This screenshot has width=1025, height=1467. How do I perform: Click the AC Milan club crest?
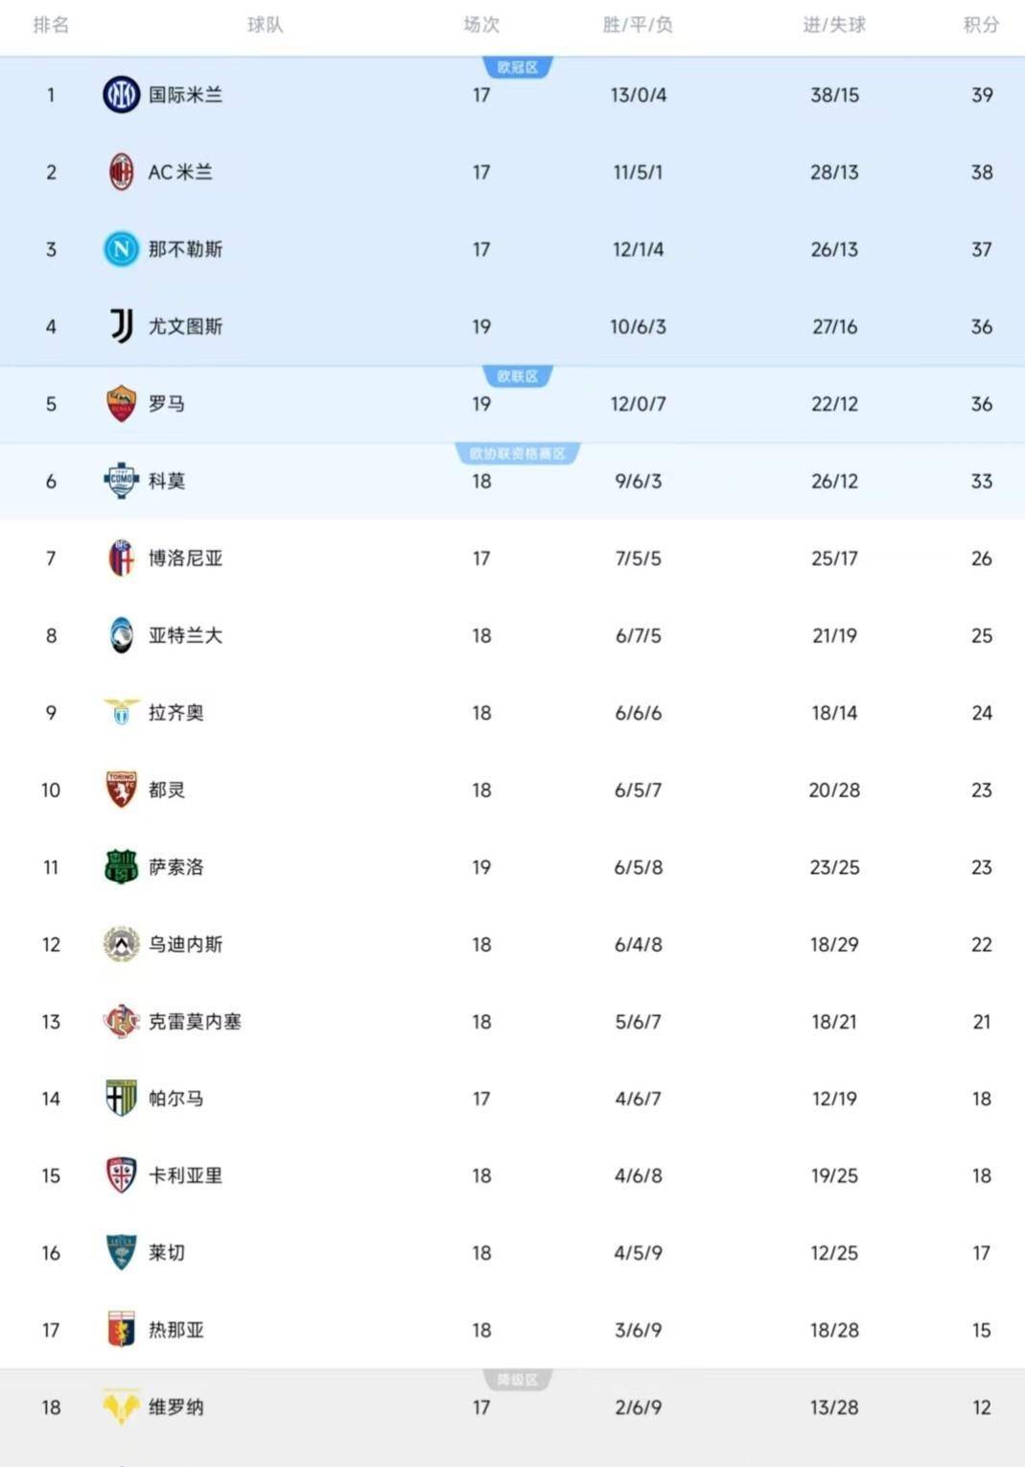[121, 173]
